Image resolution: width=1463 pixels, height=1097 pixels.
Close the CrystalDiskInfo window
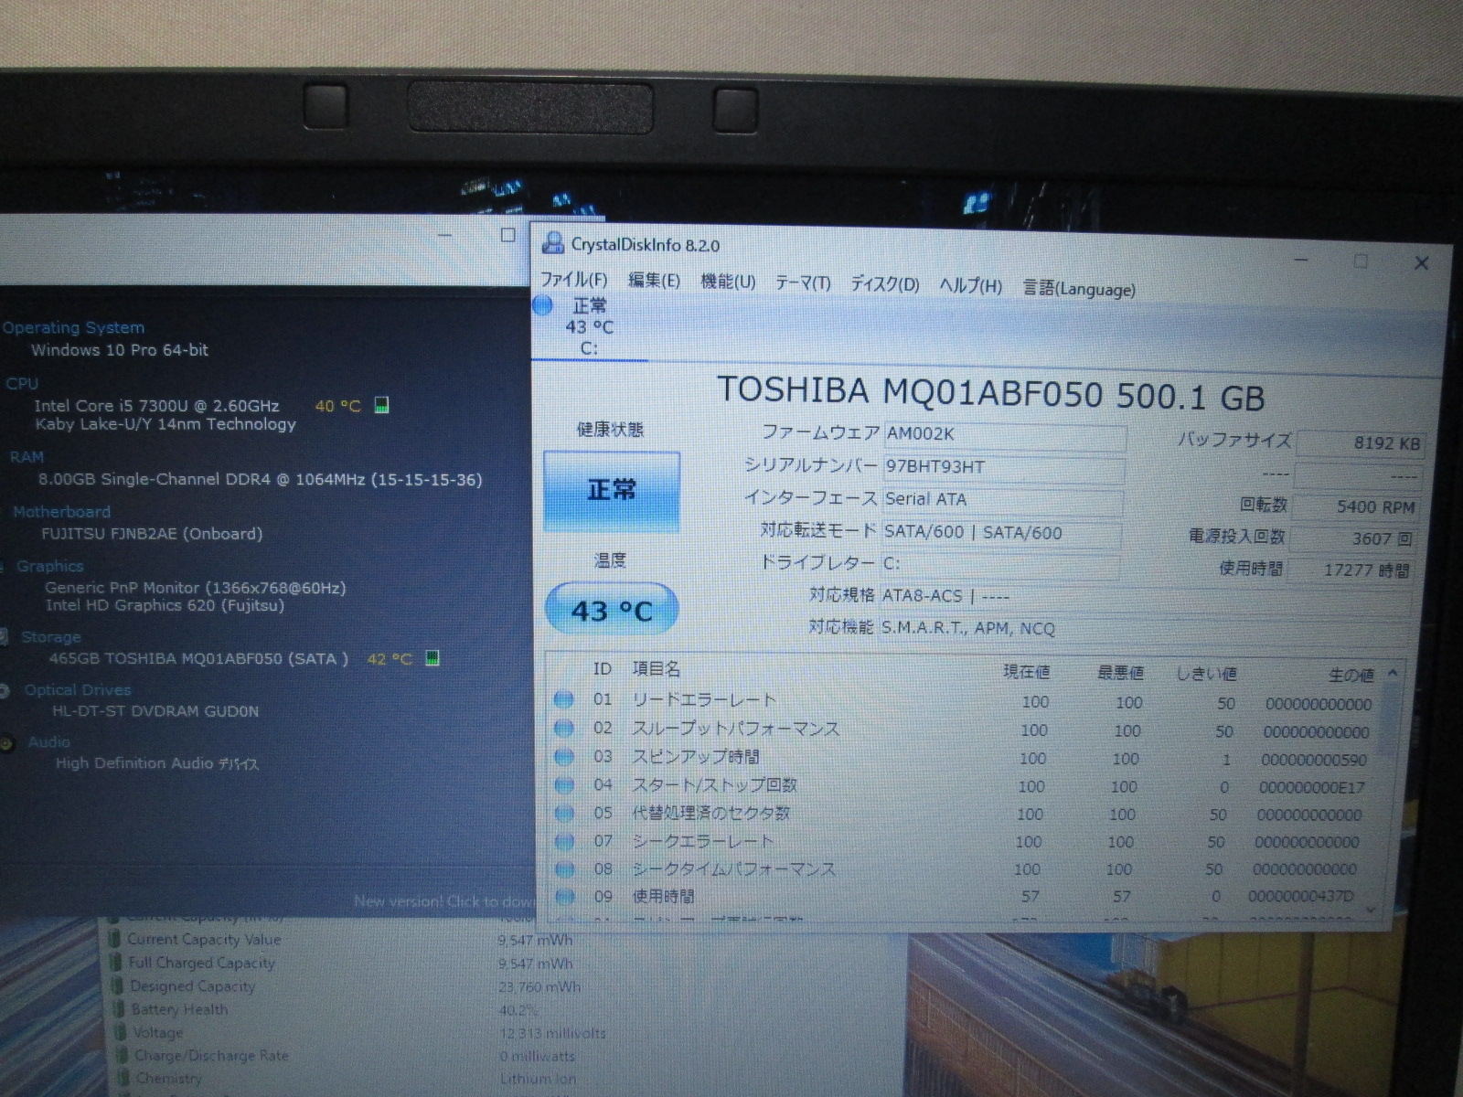pos(1421,263)
